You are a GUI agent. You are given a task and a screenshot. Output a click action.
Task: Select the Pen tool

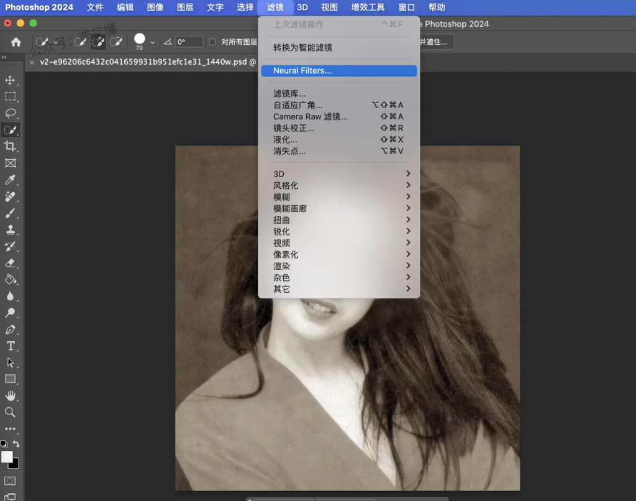(10, 329)
